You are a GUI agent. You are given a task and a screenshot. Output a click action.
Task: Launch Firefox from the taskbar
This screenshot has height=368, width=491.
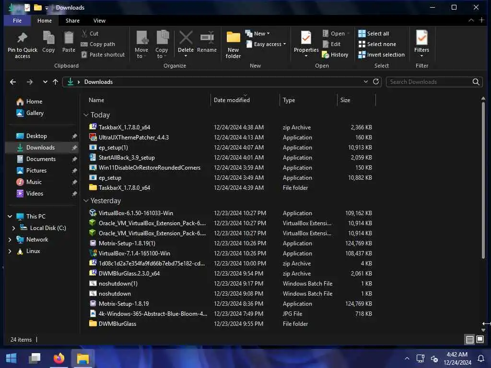pyautogui.click(x=59, y=358)
